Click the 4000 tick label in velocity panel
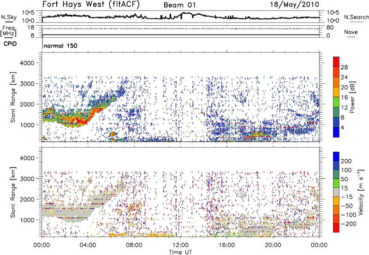This screenshot has width=369, height=255. (x=27, y=158)
